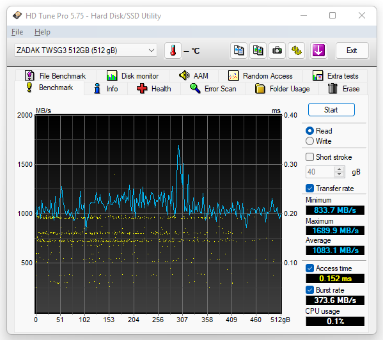
Task: Click the short stroke size input field
Action: 320,172
